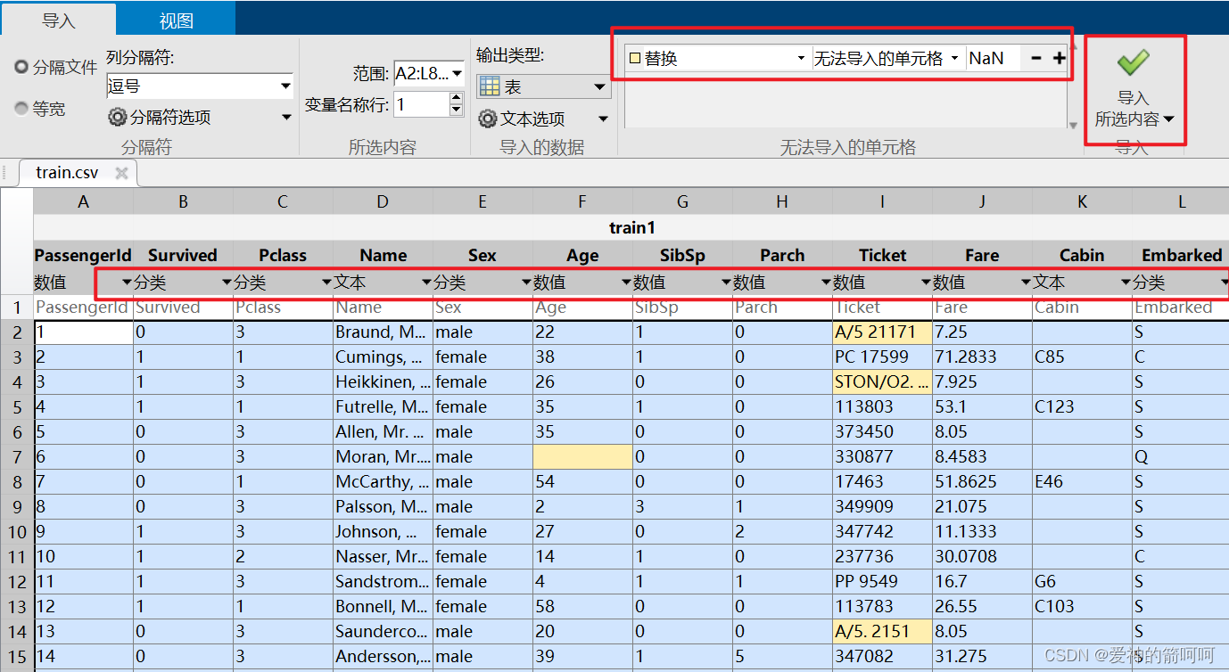This screenshot has height=672, width=1229.
Task: Select column F header
Action: [x=583, y=202]
